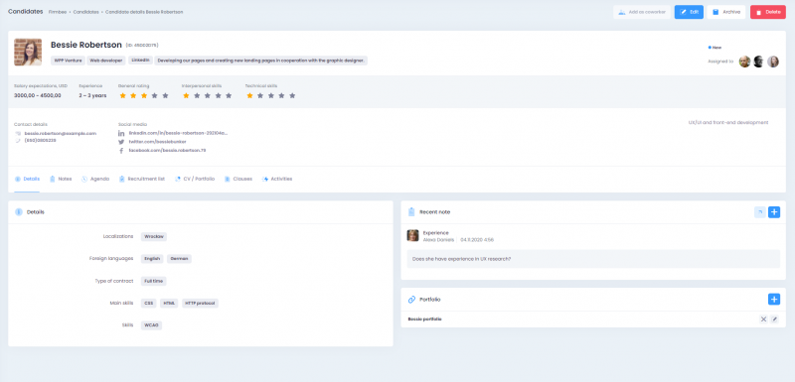Set Technical skills to five stars

(292, 95)
